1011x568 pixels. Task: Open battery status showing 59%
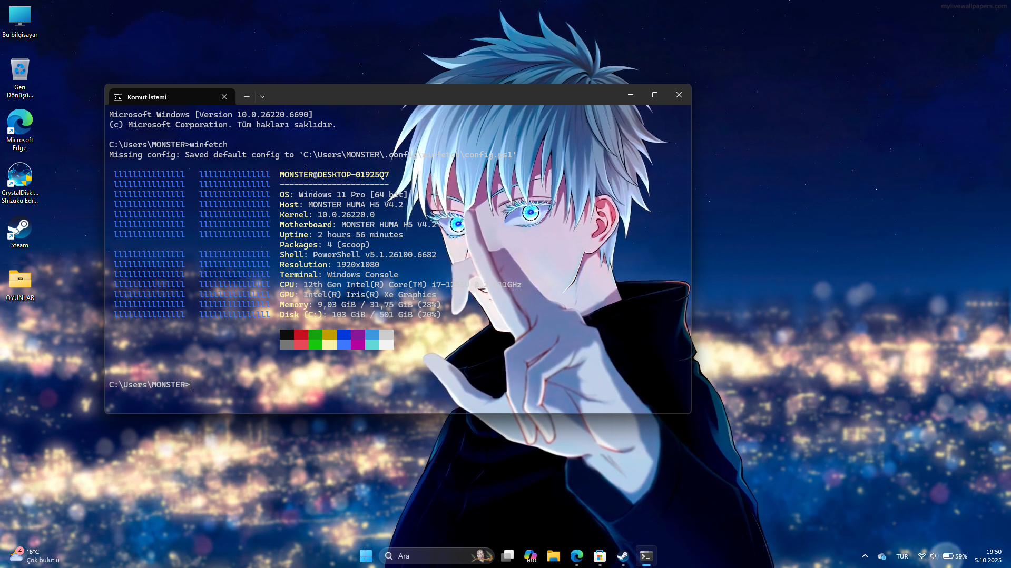click(x=955, y=556)
